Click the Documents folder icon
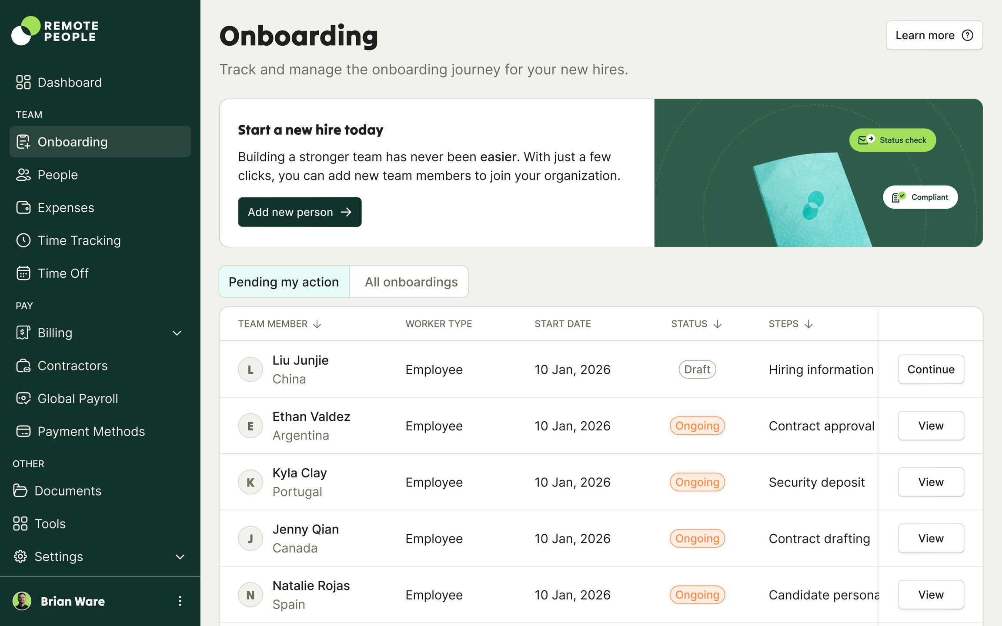Image resolution: width=1002 pixels, height=626 pixels. pyautogui.click(x=20, y=491)
